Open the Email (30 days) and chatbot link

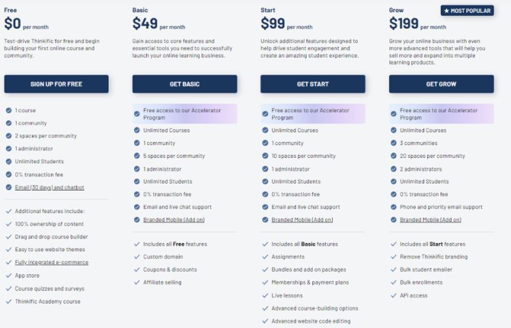pos(50,187)
